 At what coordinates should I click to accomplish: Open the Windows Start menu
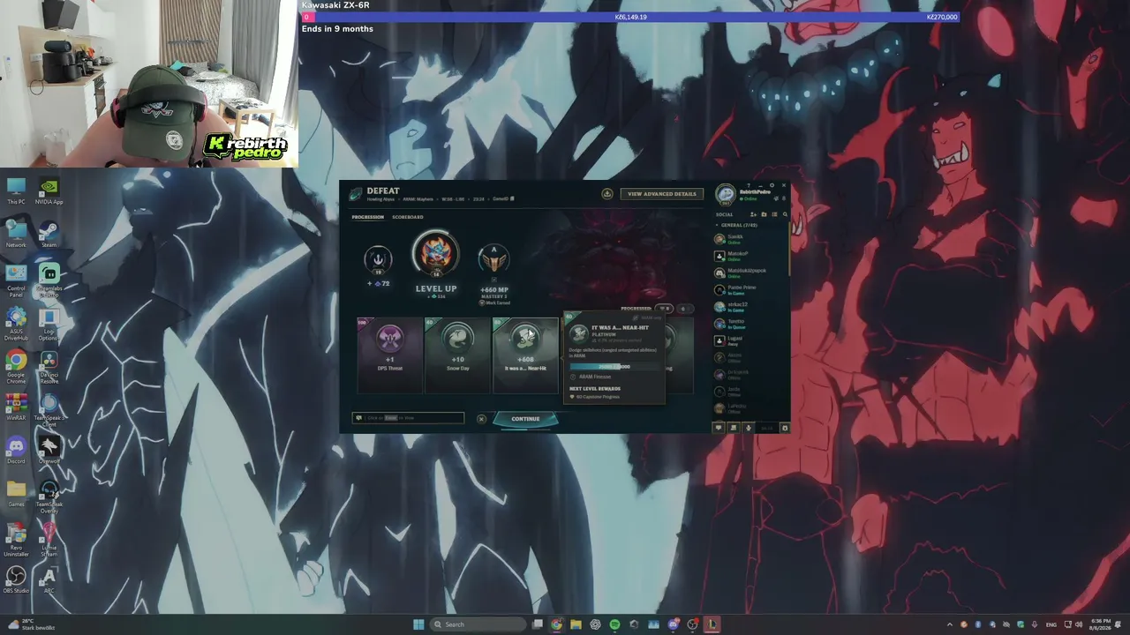pos(418,624)
